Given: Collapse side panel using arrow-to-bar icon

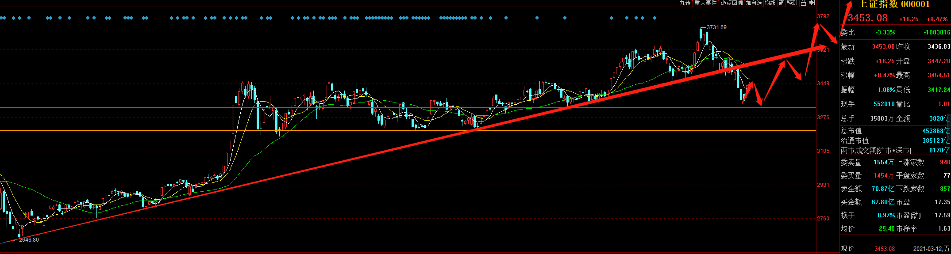Looking at the screenshot, I should click(812, 3).
